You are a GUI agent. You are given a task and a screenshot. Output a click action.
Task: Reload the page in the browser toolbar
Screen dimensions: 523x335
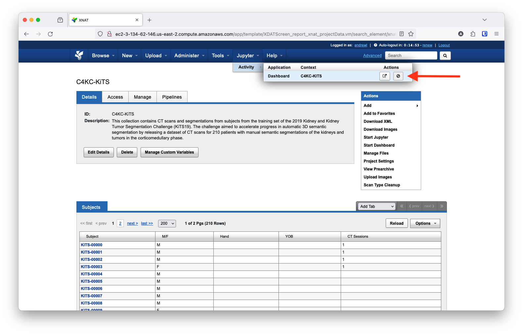tap(50, 34)
